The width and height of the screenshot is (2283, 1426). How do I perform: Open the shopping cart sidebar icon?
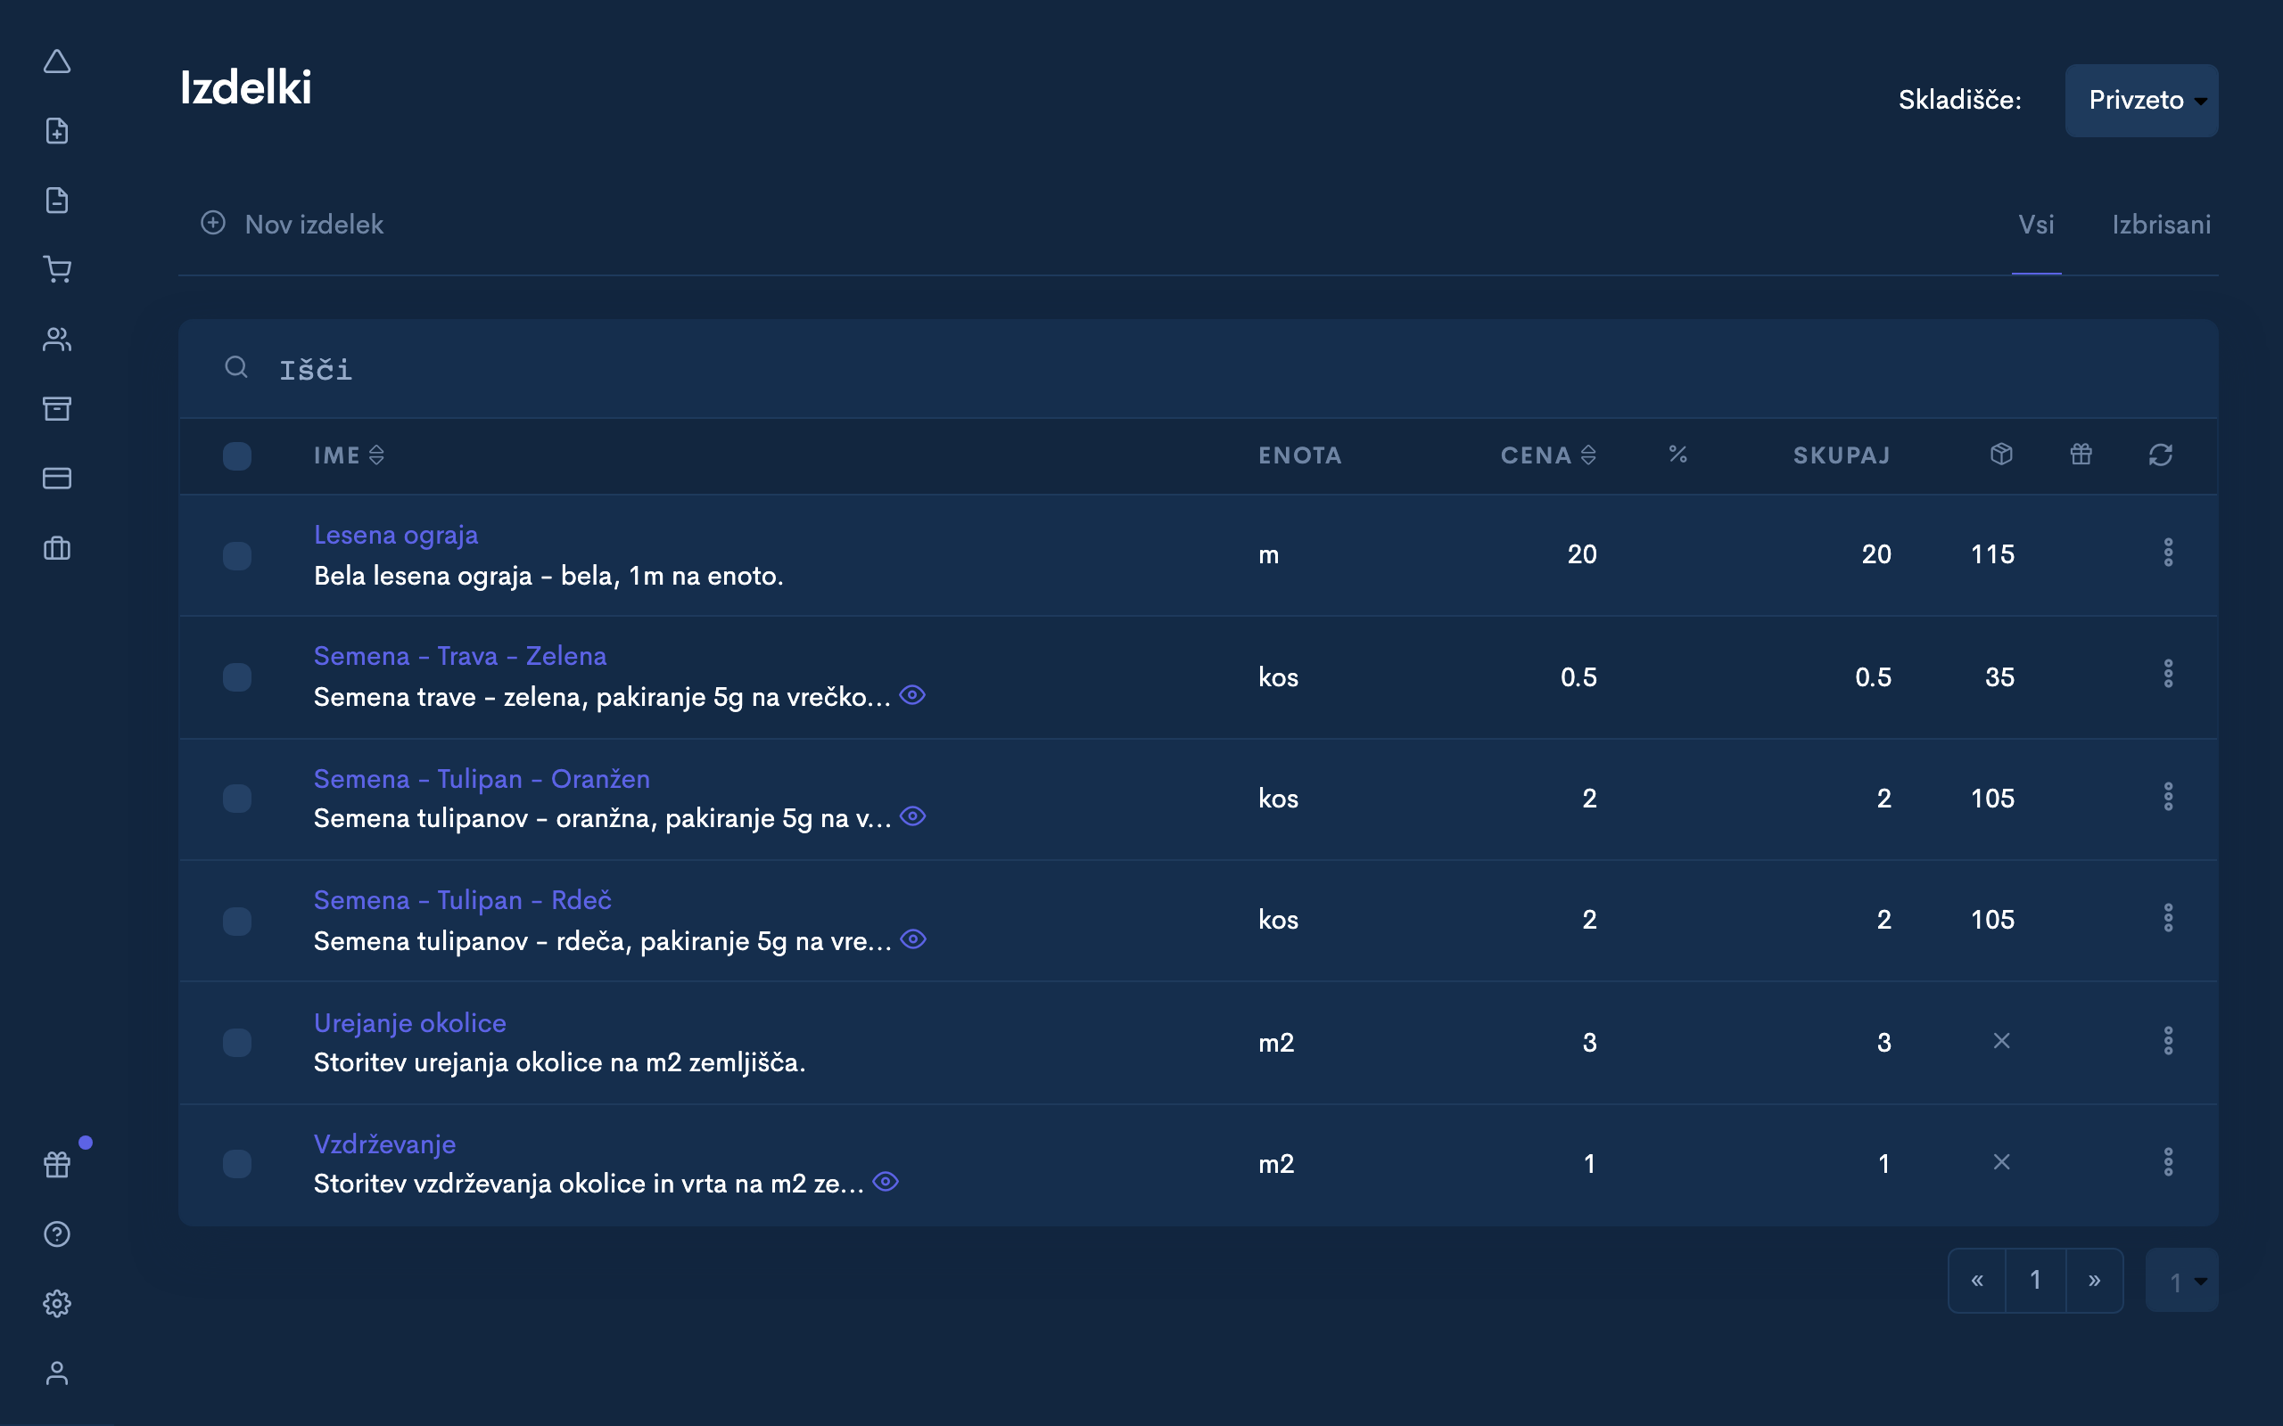pyautogui.click(x=58, y=270)
